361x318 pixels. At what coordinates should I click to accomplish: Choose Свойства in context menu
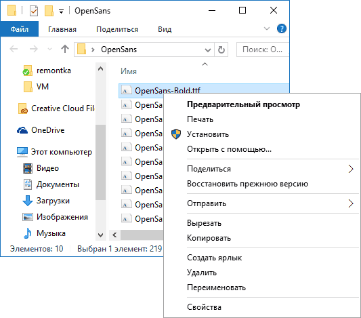point(204,307)
